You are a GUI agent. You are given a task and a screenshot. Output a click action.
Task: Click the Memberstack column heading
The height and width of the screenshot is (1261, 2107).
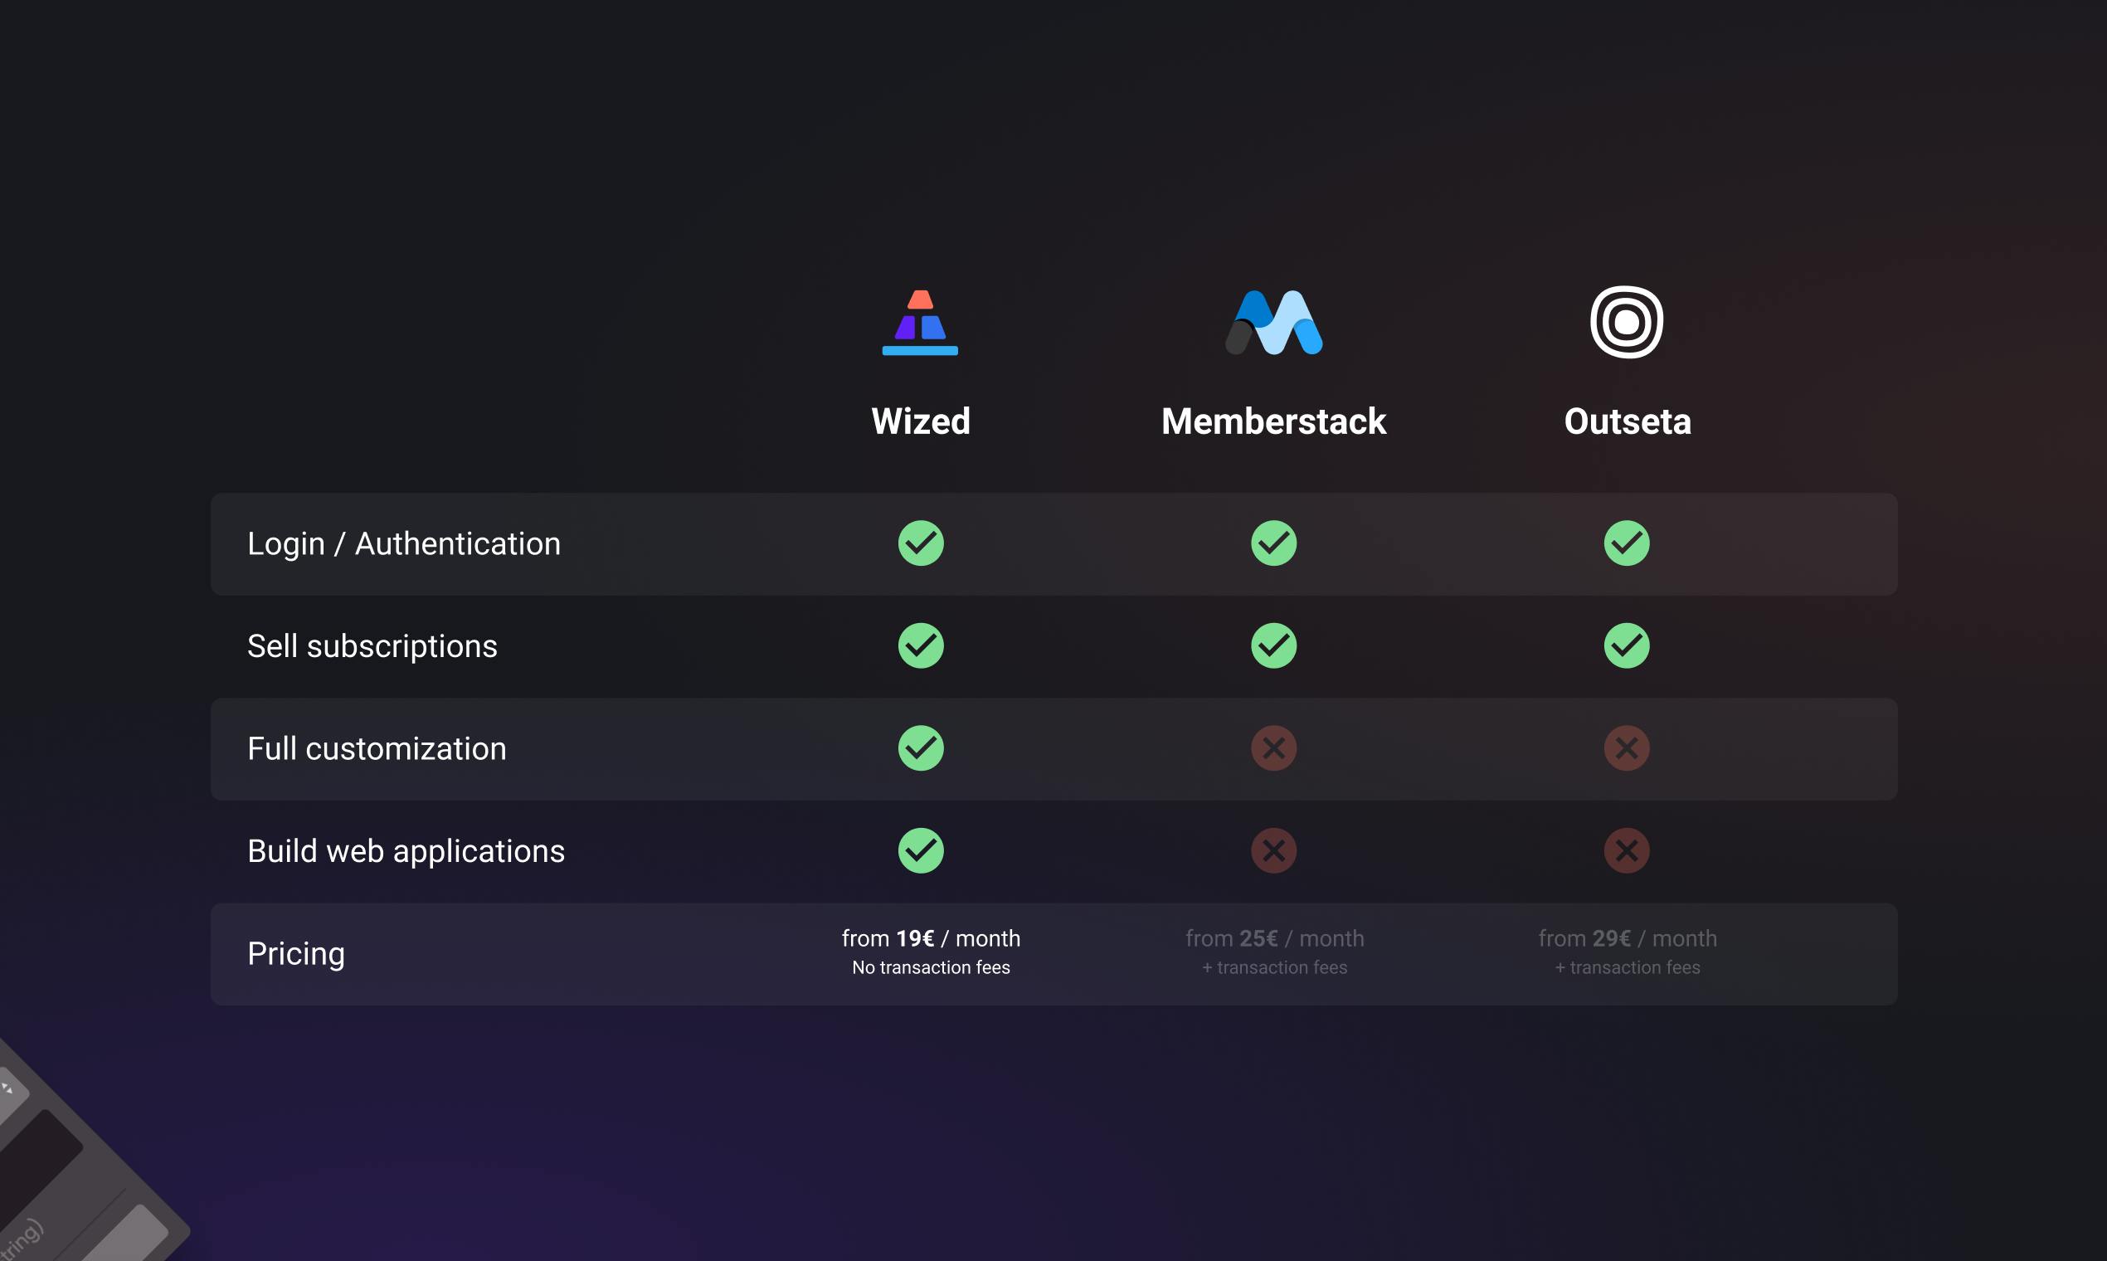pos(1273,421)
